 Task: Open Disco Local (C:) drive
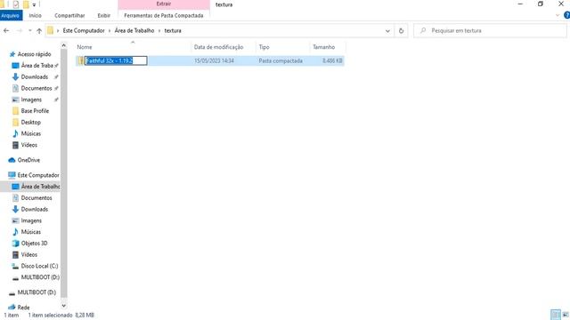(x=39, y=266)
